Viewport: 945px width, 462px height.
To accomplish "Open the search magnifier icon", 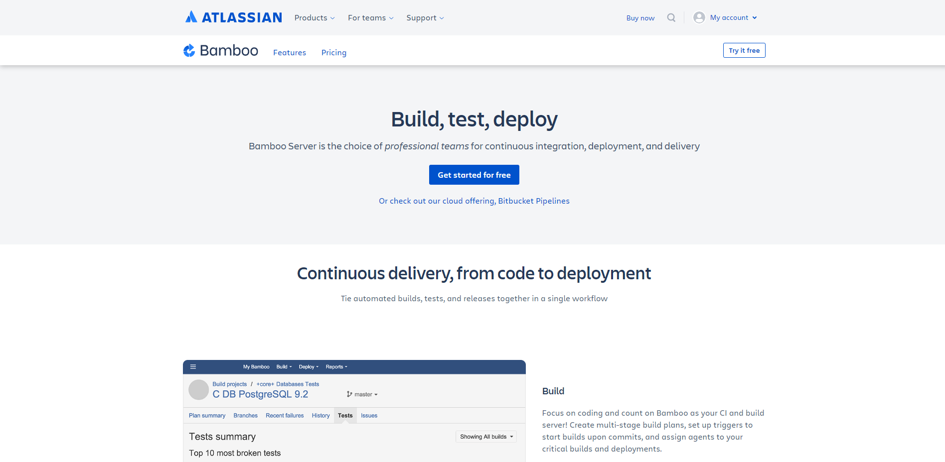I will click(671, 17).
